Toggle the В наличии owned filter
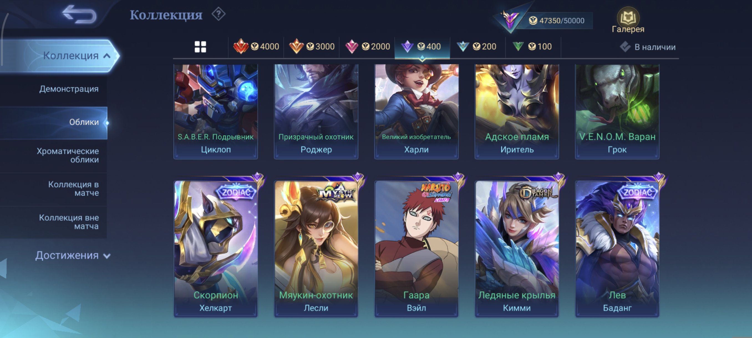The height and width of the screenshot is (338, 752). tap(647, 47)
